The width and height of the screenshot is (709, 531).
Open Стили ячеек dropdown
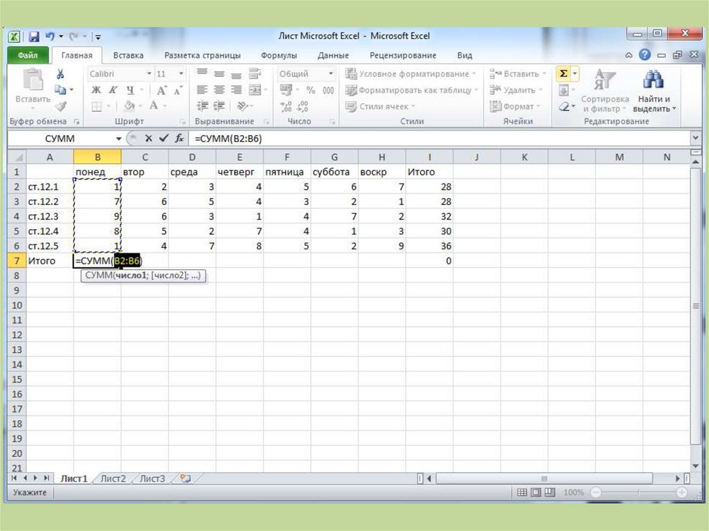coord(381,107)
